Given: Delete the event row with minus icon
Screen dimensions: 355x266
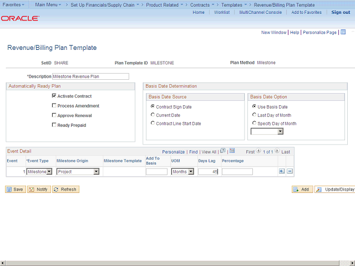Looking at the screenshot, I should click(x=290, y=171).
